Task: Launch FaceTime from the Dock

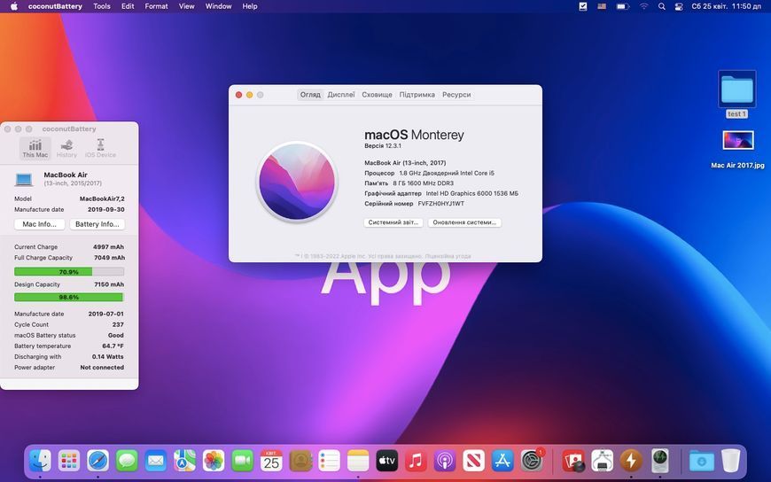Action: (243, 461)
